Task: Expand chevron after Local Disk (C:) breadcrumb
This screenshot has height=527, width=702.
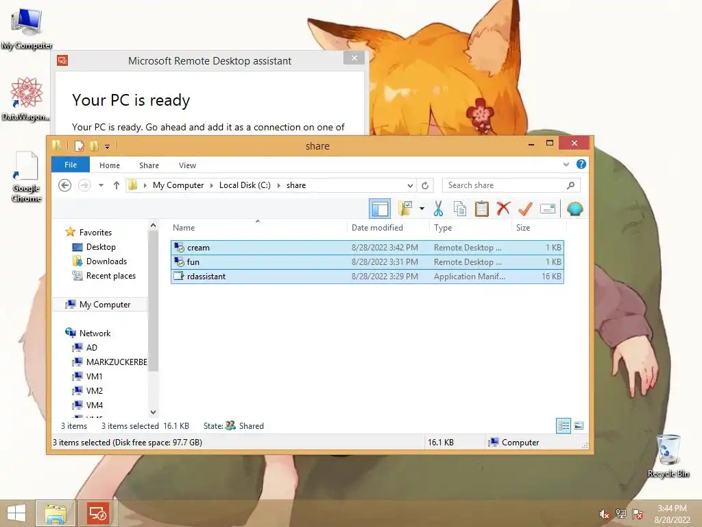Action: coord(278,185)
